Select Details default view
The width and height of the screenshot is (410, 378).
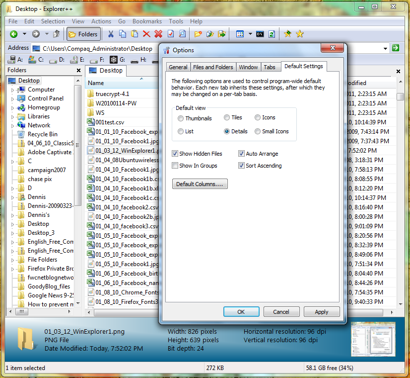[x=236, y=131]
